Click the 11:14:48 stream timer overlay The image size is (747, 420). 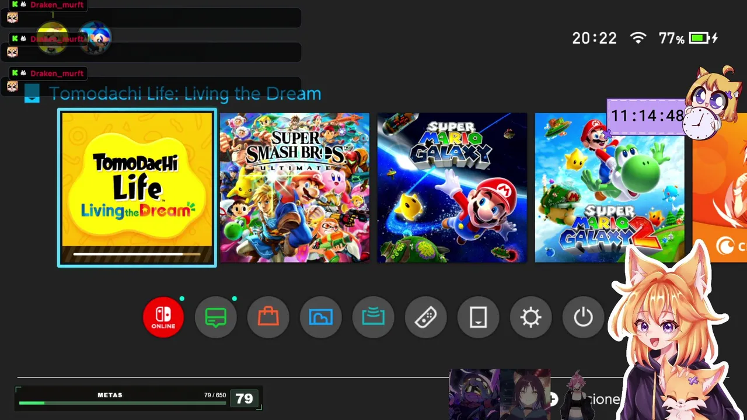click(647, 116)
